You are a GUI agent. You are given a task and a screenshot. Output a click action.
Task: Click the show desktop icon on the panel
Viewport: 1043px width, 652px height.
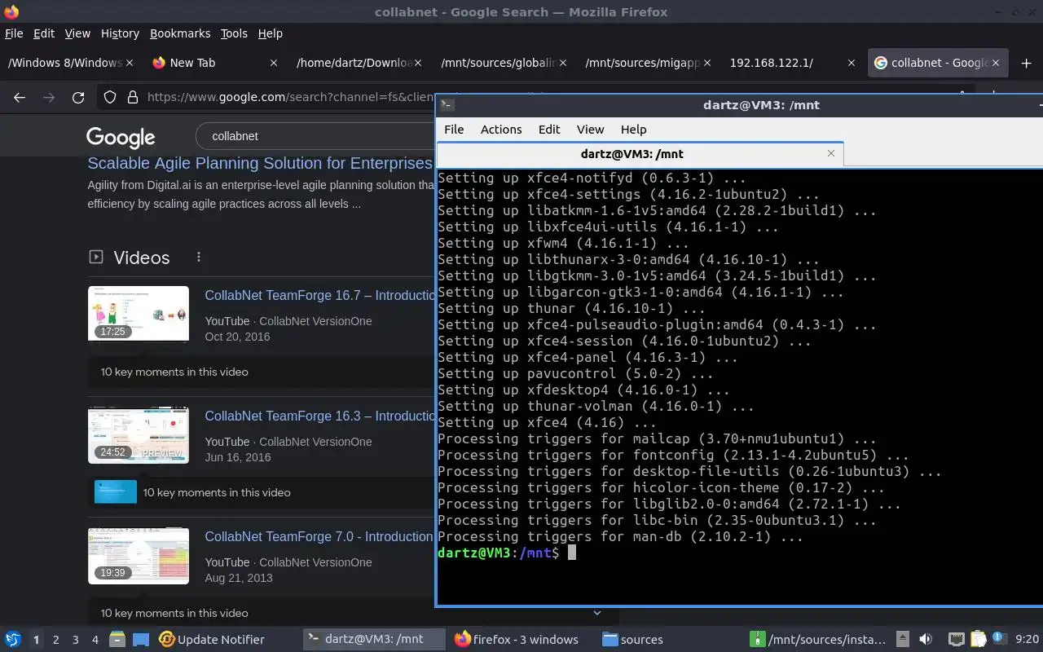(141, 640)
